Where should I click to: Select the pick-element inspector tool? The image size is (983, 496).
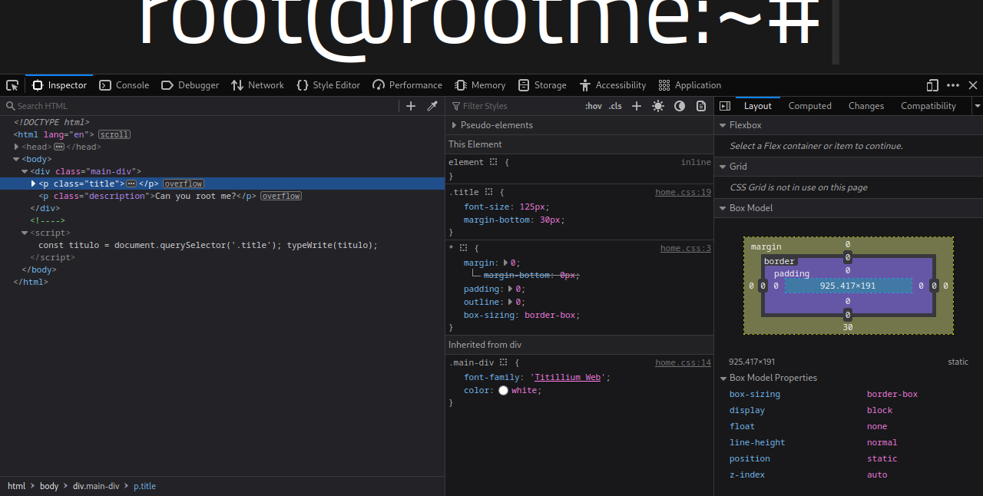pyautogui.click(x=12, y=85)
